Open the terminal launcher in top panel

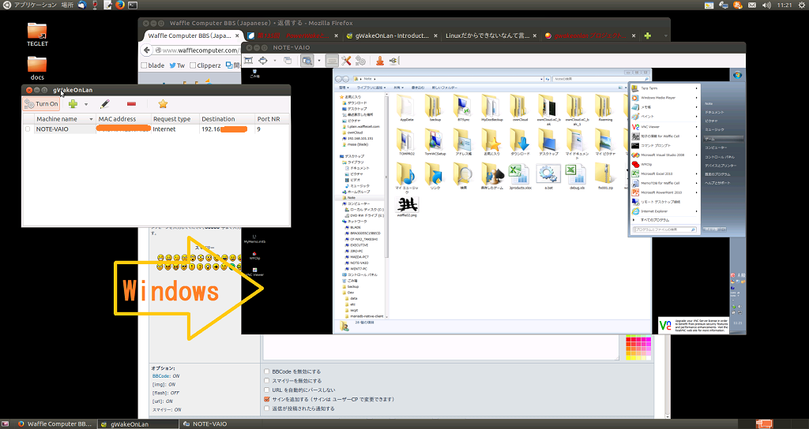(x=133, y=5)
